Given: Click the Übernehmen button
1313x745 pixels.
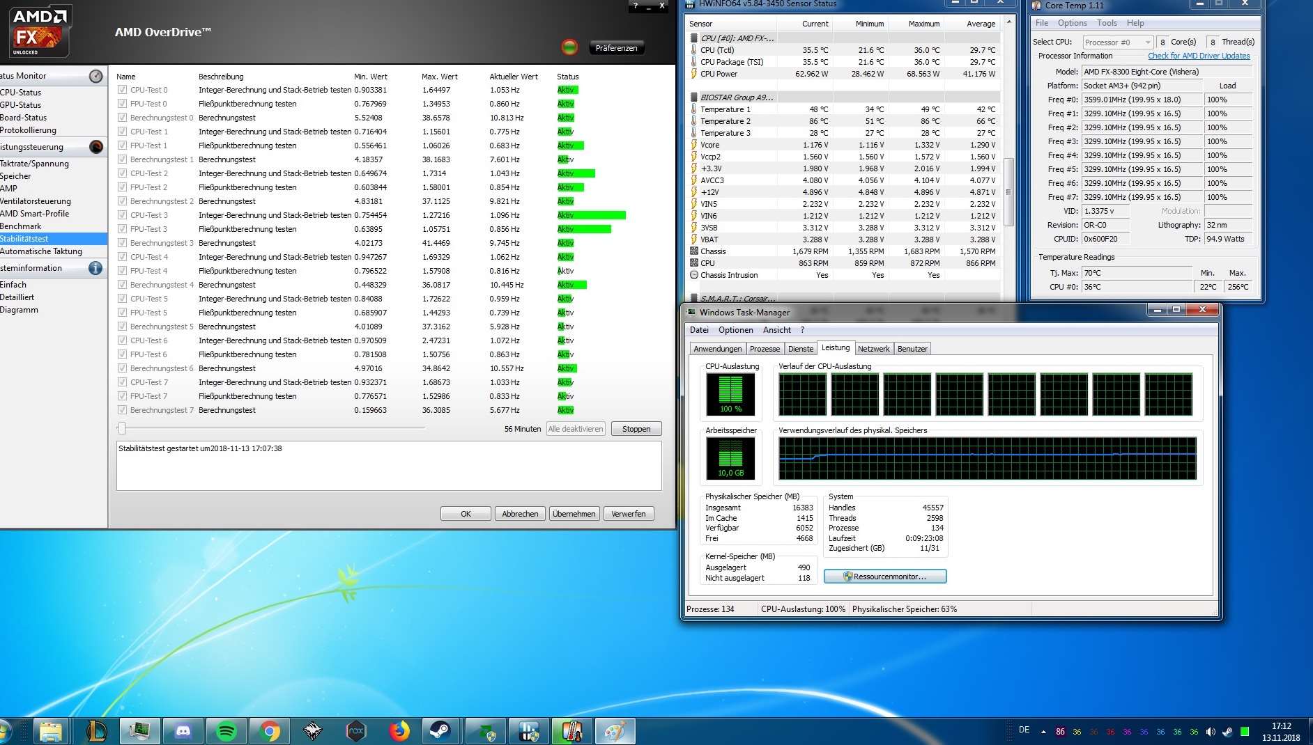Looking at the screenshot, I should 574,514.
